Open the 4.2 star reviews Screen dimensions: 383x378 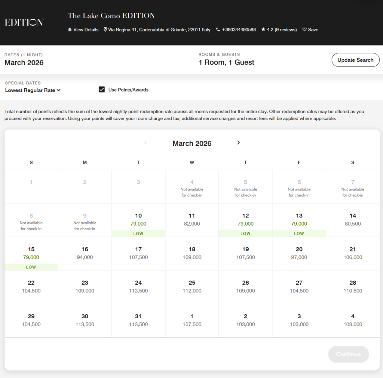pyautogui.click(x=279, y=30)
